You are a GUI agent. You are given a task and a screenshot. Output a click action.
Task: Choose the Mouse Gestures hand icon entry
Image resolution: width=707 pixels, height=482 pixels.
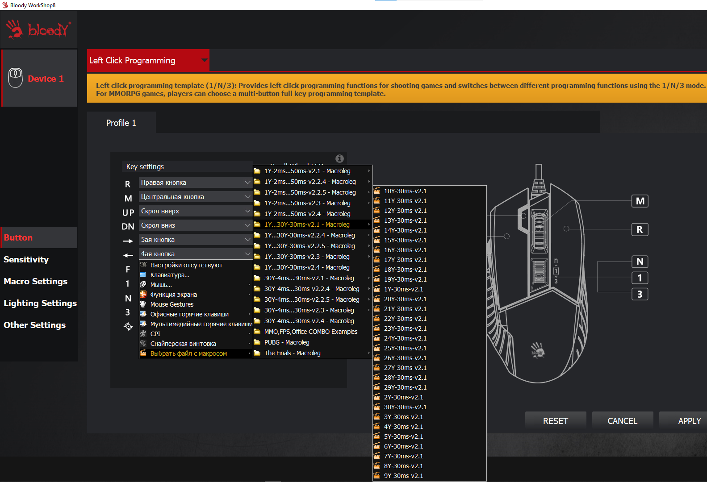point(143,304)
